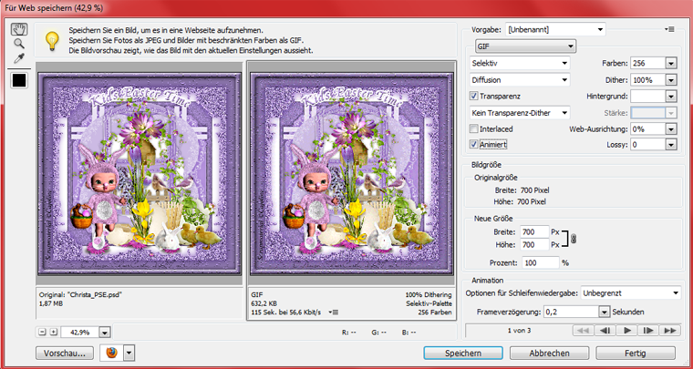Open the Vorgabe preset dropdown
This screenshot has height=369, width=693.
(555, 29)
